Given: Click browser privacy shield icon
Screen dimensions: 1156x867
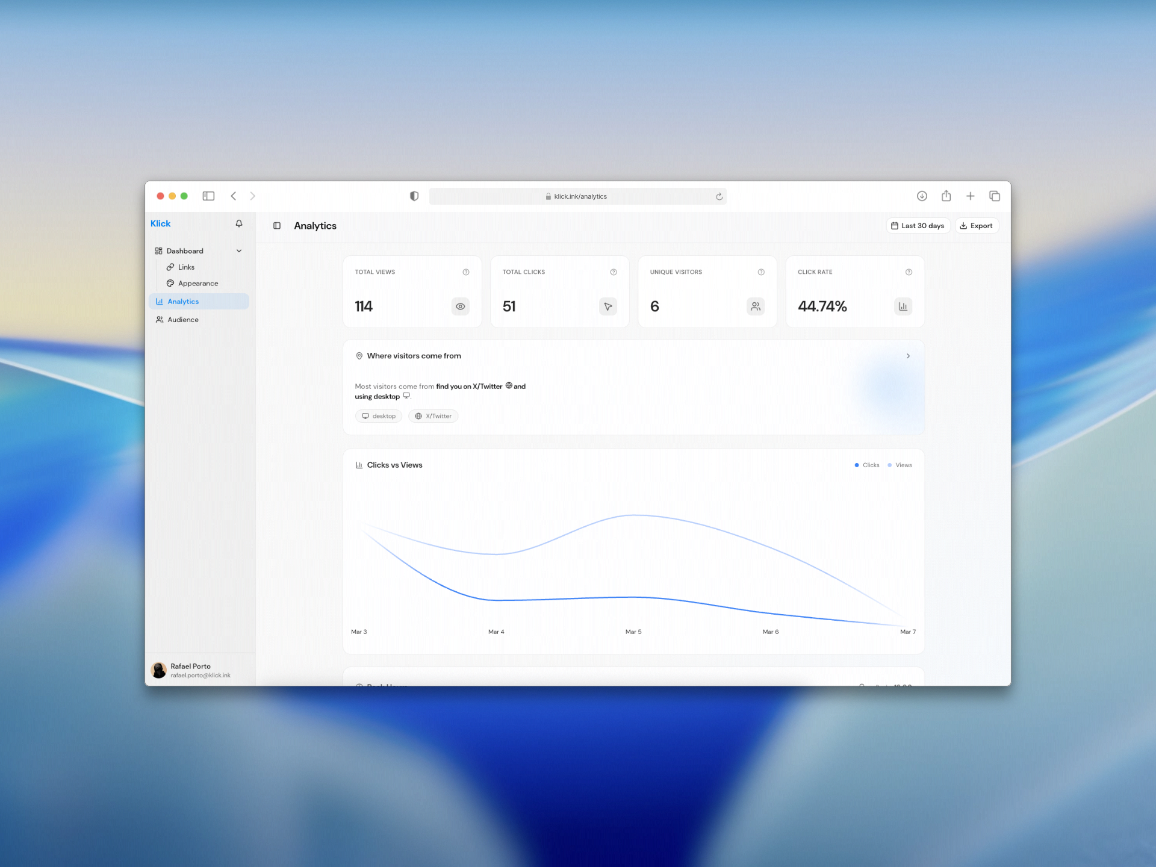Looking at the screenshot, I should coord(414,196).
